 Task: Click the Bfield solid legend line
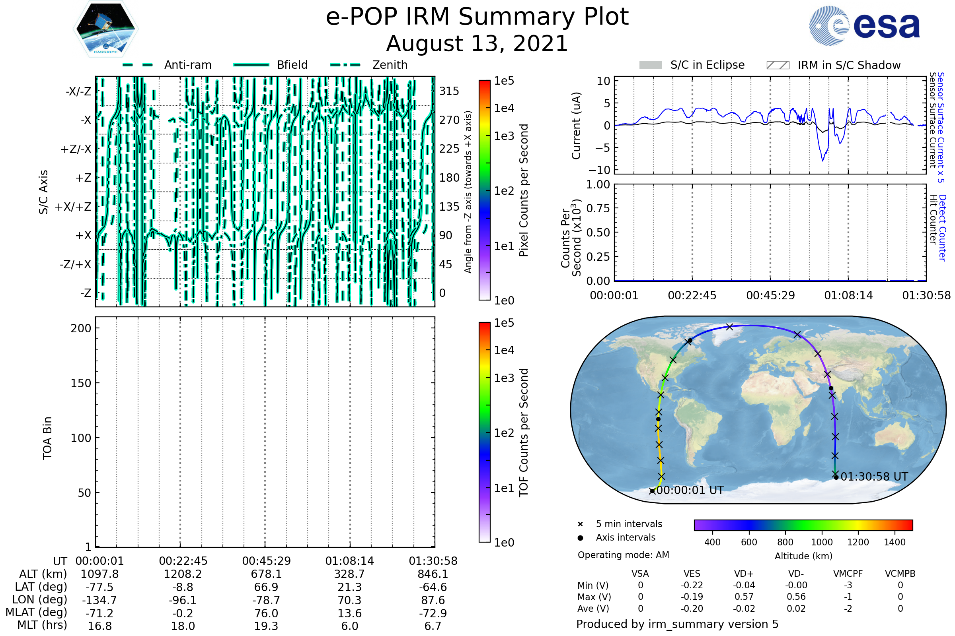click(x=251, y=65)
